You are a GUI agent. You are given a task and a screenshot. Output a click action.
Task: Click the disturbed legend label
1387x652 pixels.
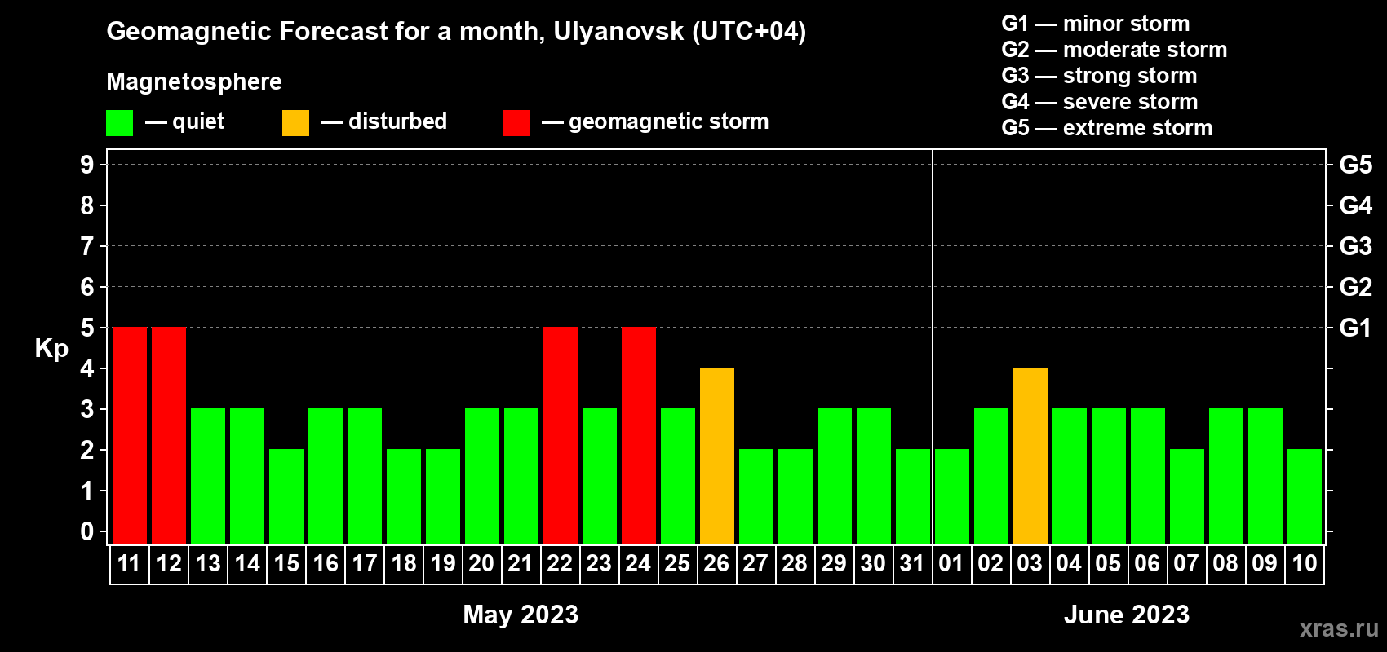pos(398,121)
